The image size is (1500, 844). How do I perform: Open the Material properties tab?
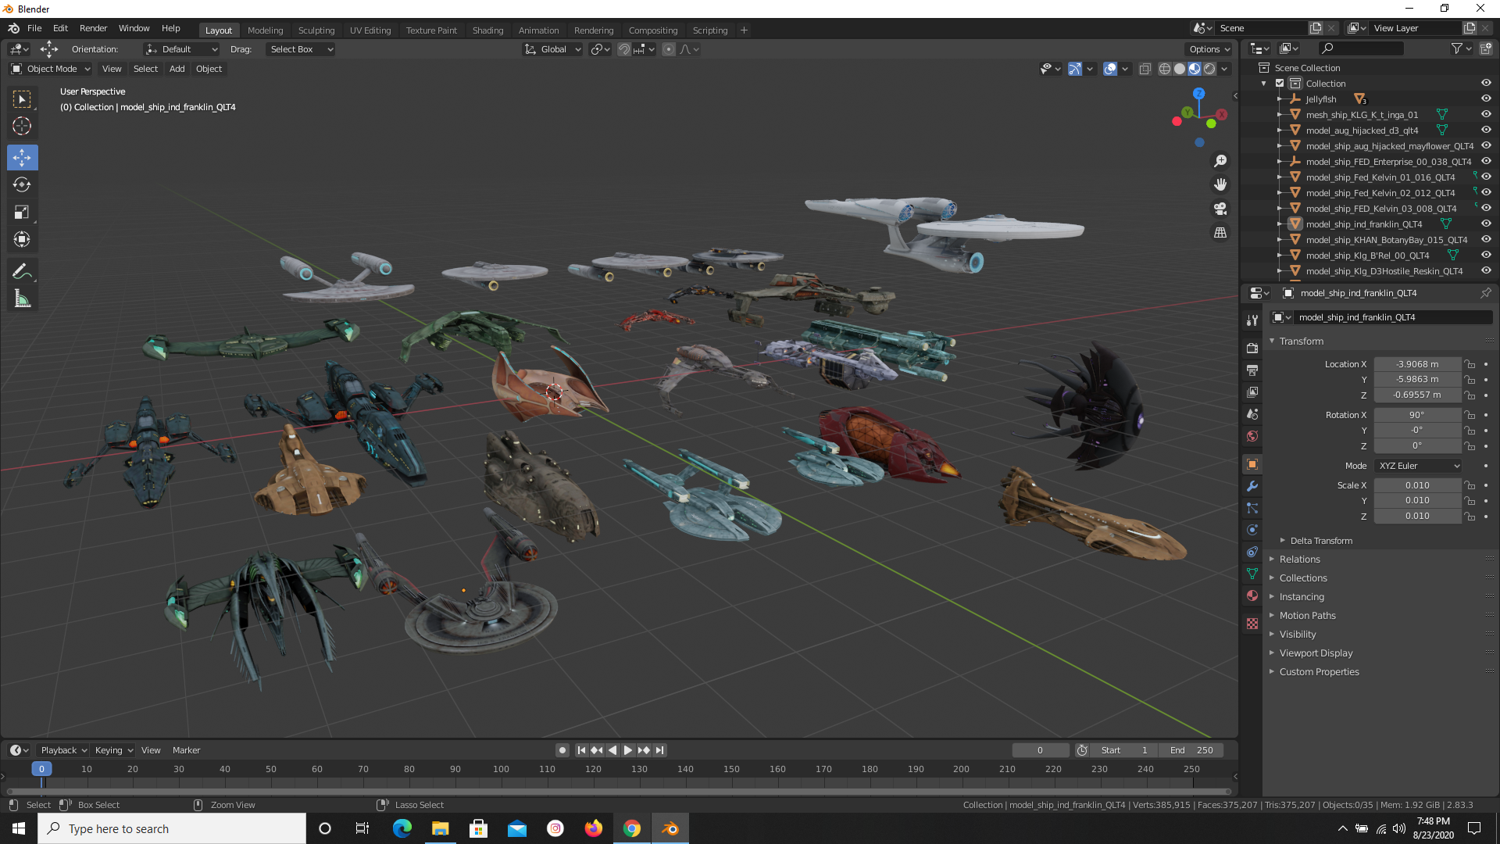[1252, 595]
